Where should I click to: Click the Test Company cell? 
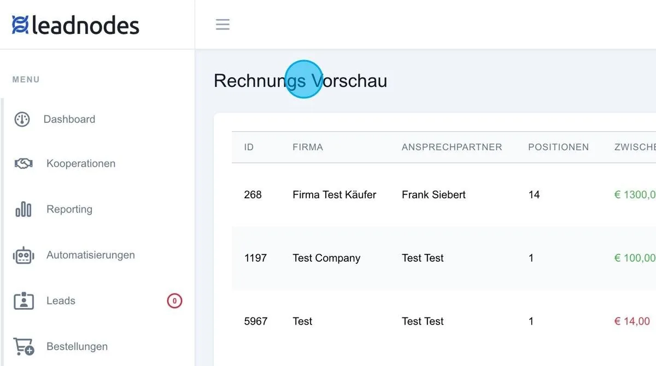click(x=326, y=258)
